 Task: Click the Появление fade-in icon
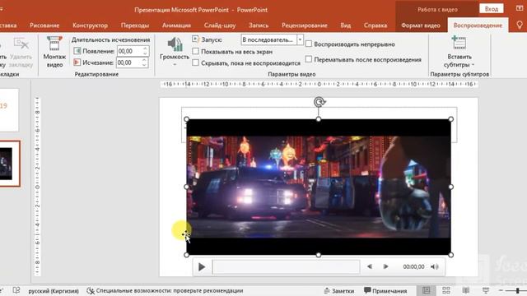77,51
